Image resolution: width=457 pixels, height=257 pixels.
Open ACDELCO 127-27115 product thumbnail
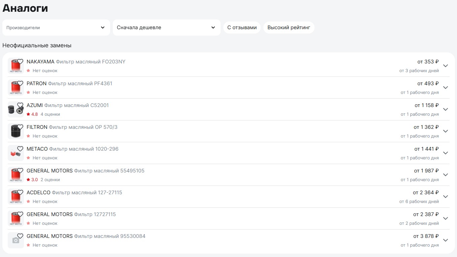[x=15, y=197]
